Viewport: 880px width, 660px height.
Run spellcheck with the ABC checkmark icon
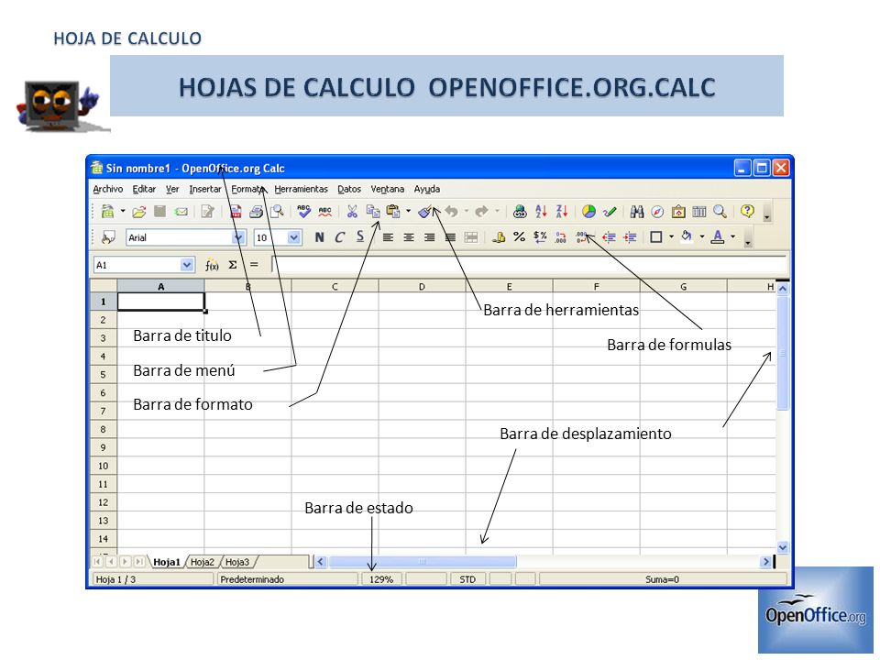304,211
